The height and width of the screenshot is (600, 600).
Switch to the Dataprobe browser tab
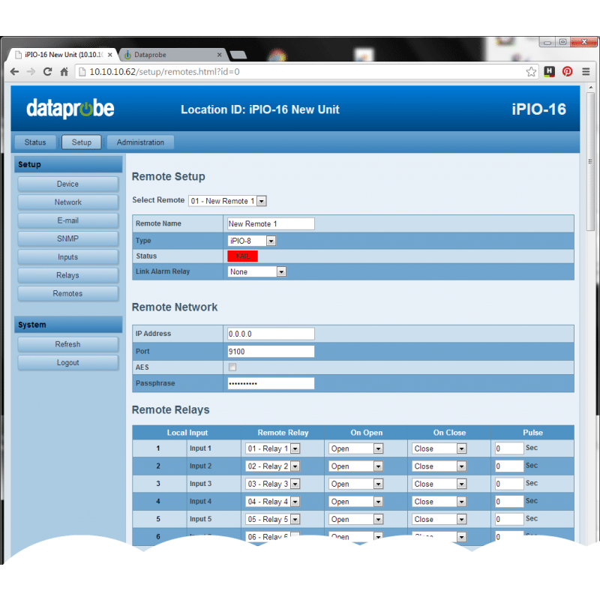pyautogui.click(x=173, y=55)
